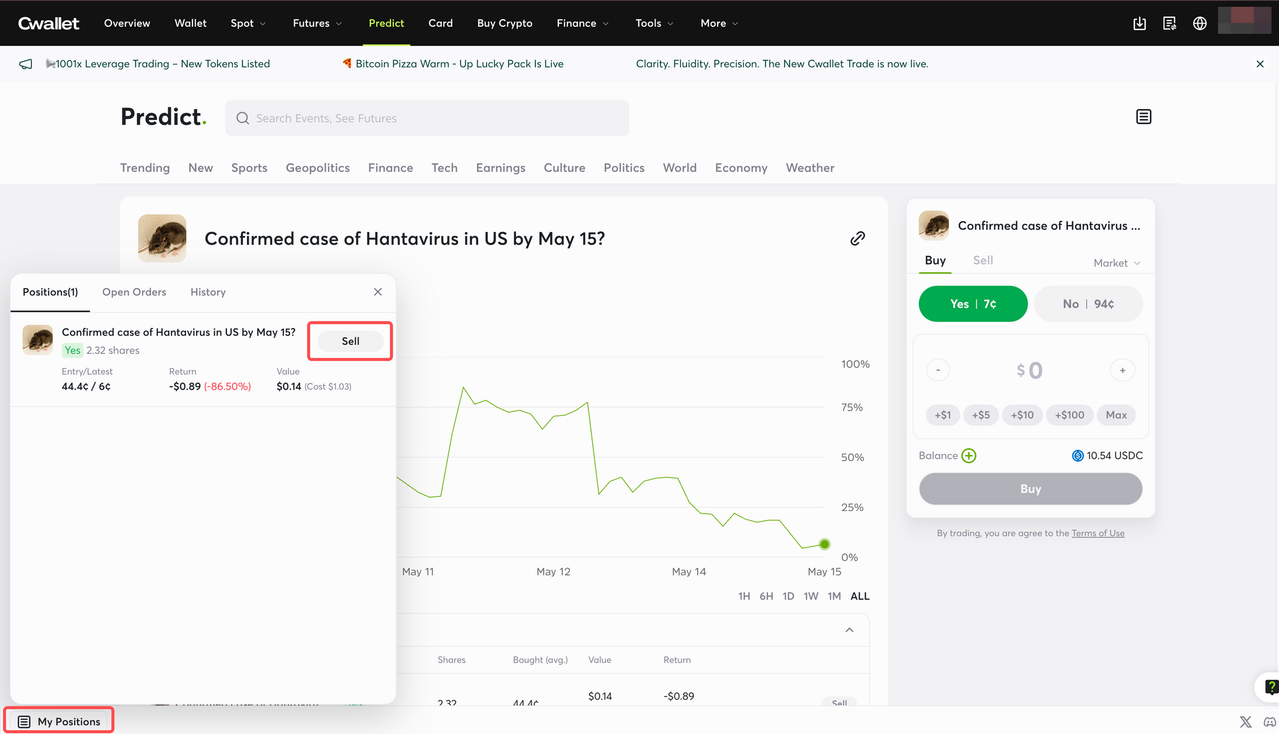Select the Yes 7¢ outcome option
The image size is (1279, 734).
[x=973, y=304]
